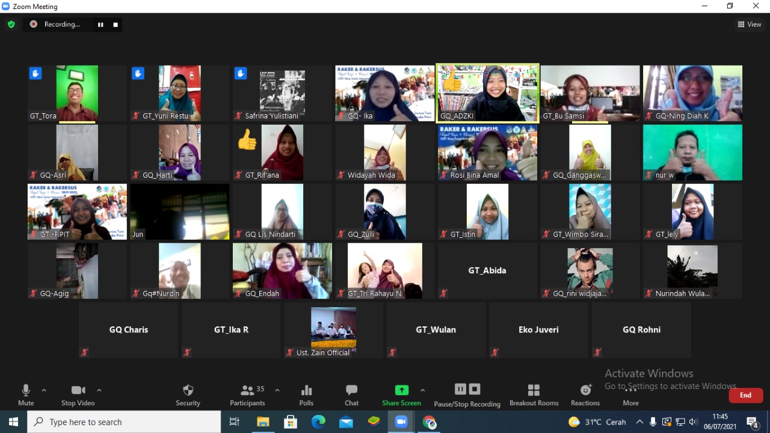The width and height of the screenshot is (770, 433).
Task: Open the Reactions menu
Action: [585, 394]
